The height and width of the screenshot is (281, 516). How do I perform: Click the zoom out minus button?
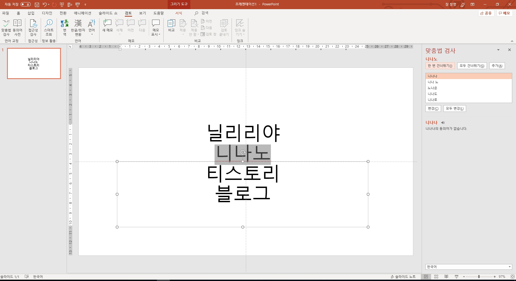[x=464, y=277]
